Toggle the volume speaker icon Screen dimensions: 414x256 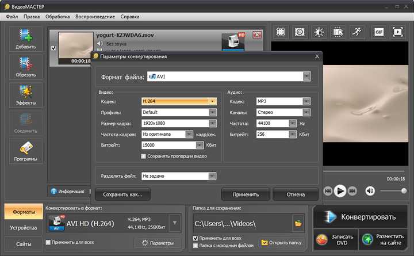(370, 191)
